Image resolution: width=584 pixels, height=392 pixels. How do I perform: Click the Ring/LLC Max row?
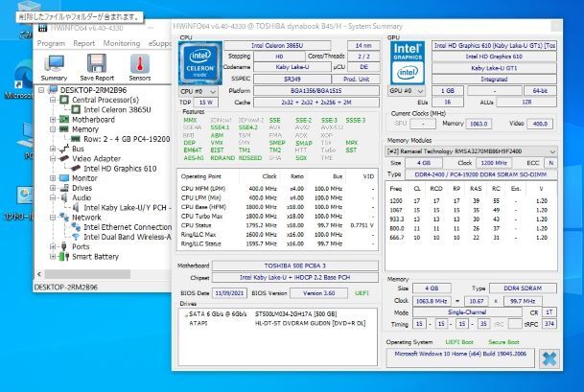(x=277, y=235)
